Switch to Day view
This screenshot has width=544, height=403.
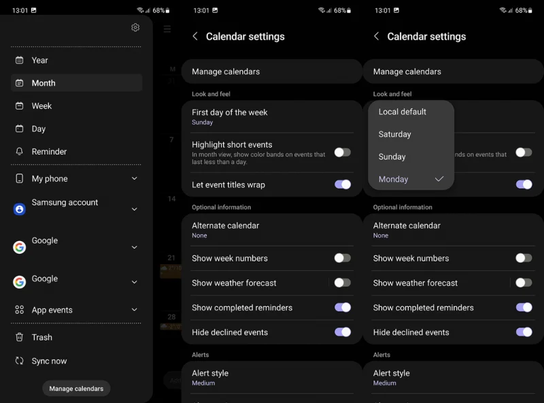(76, 129)
